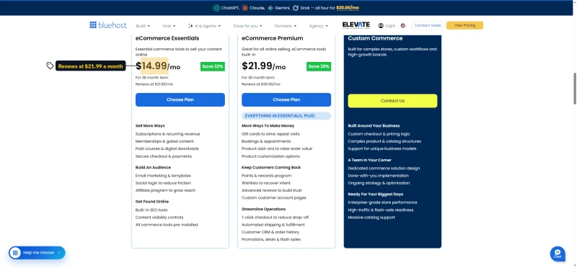The width and height of the screenshot is (577, 268).
Task: Click 'Social login to reduce friction' feature
Action: 163,183
